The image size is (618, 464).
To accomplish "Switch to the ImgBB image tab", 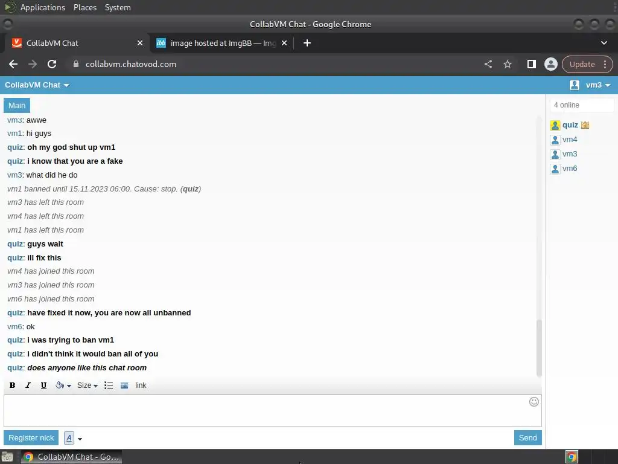I will (x=221, y=43).
